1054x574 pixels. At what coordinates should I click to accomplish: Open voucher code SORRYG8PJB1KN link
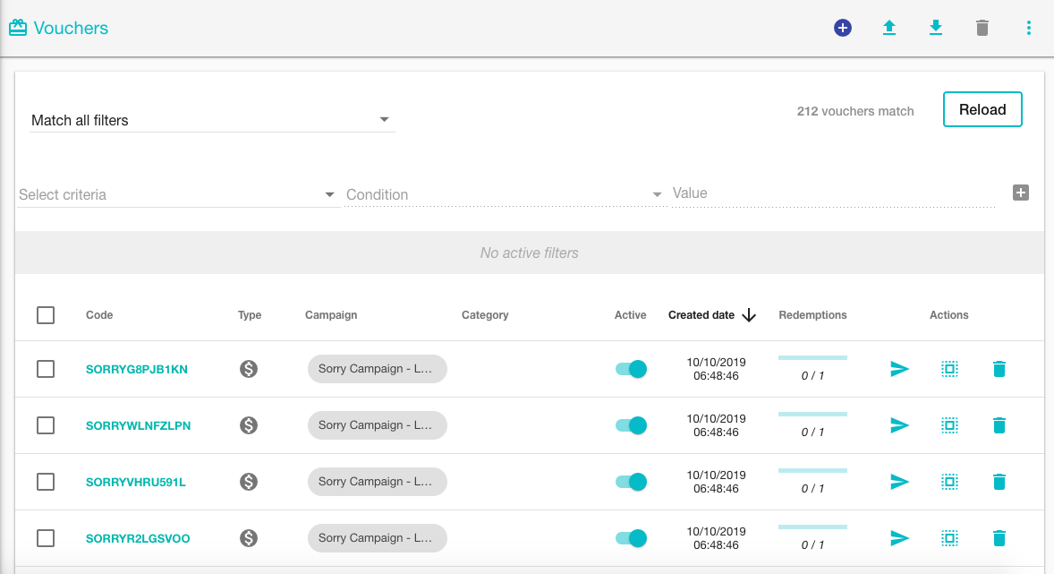pos(137,370)
